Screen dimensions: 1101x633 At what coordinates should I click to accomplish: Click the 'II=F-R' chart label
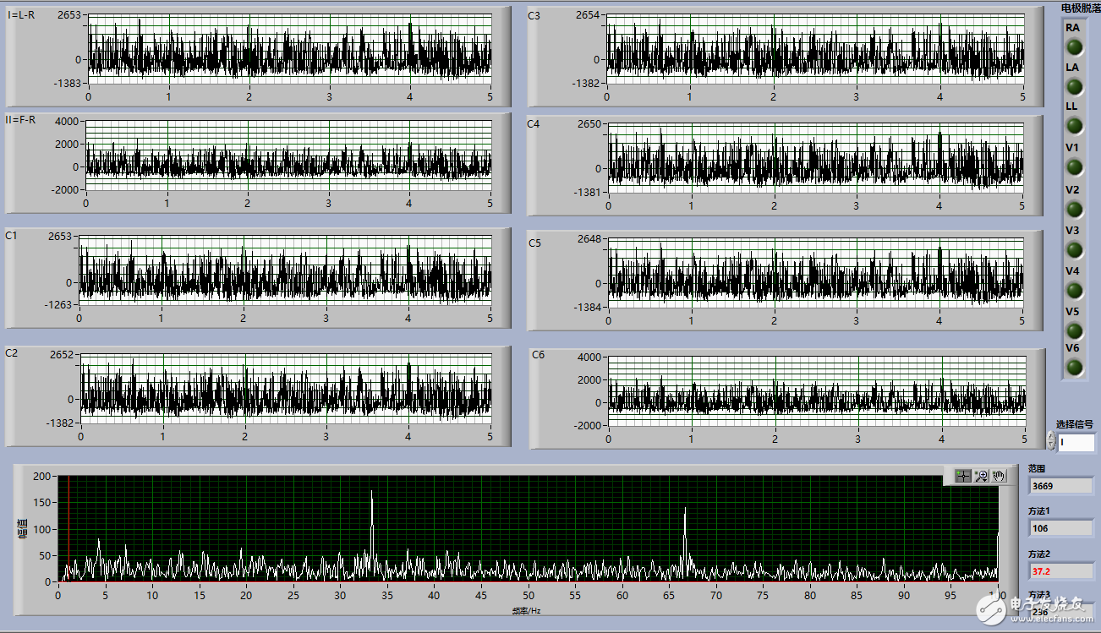(x=21, y=119)
